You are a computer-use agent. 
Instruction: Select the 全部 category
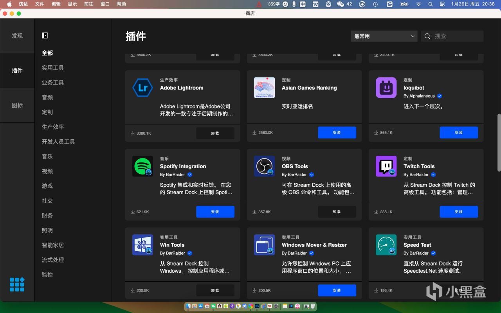(x=47, y=53)
